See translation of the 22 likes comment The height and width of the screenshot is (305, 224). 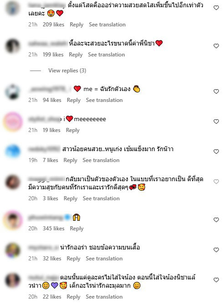[x=104, y=297]
